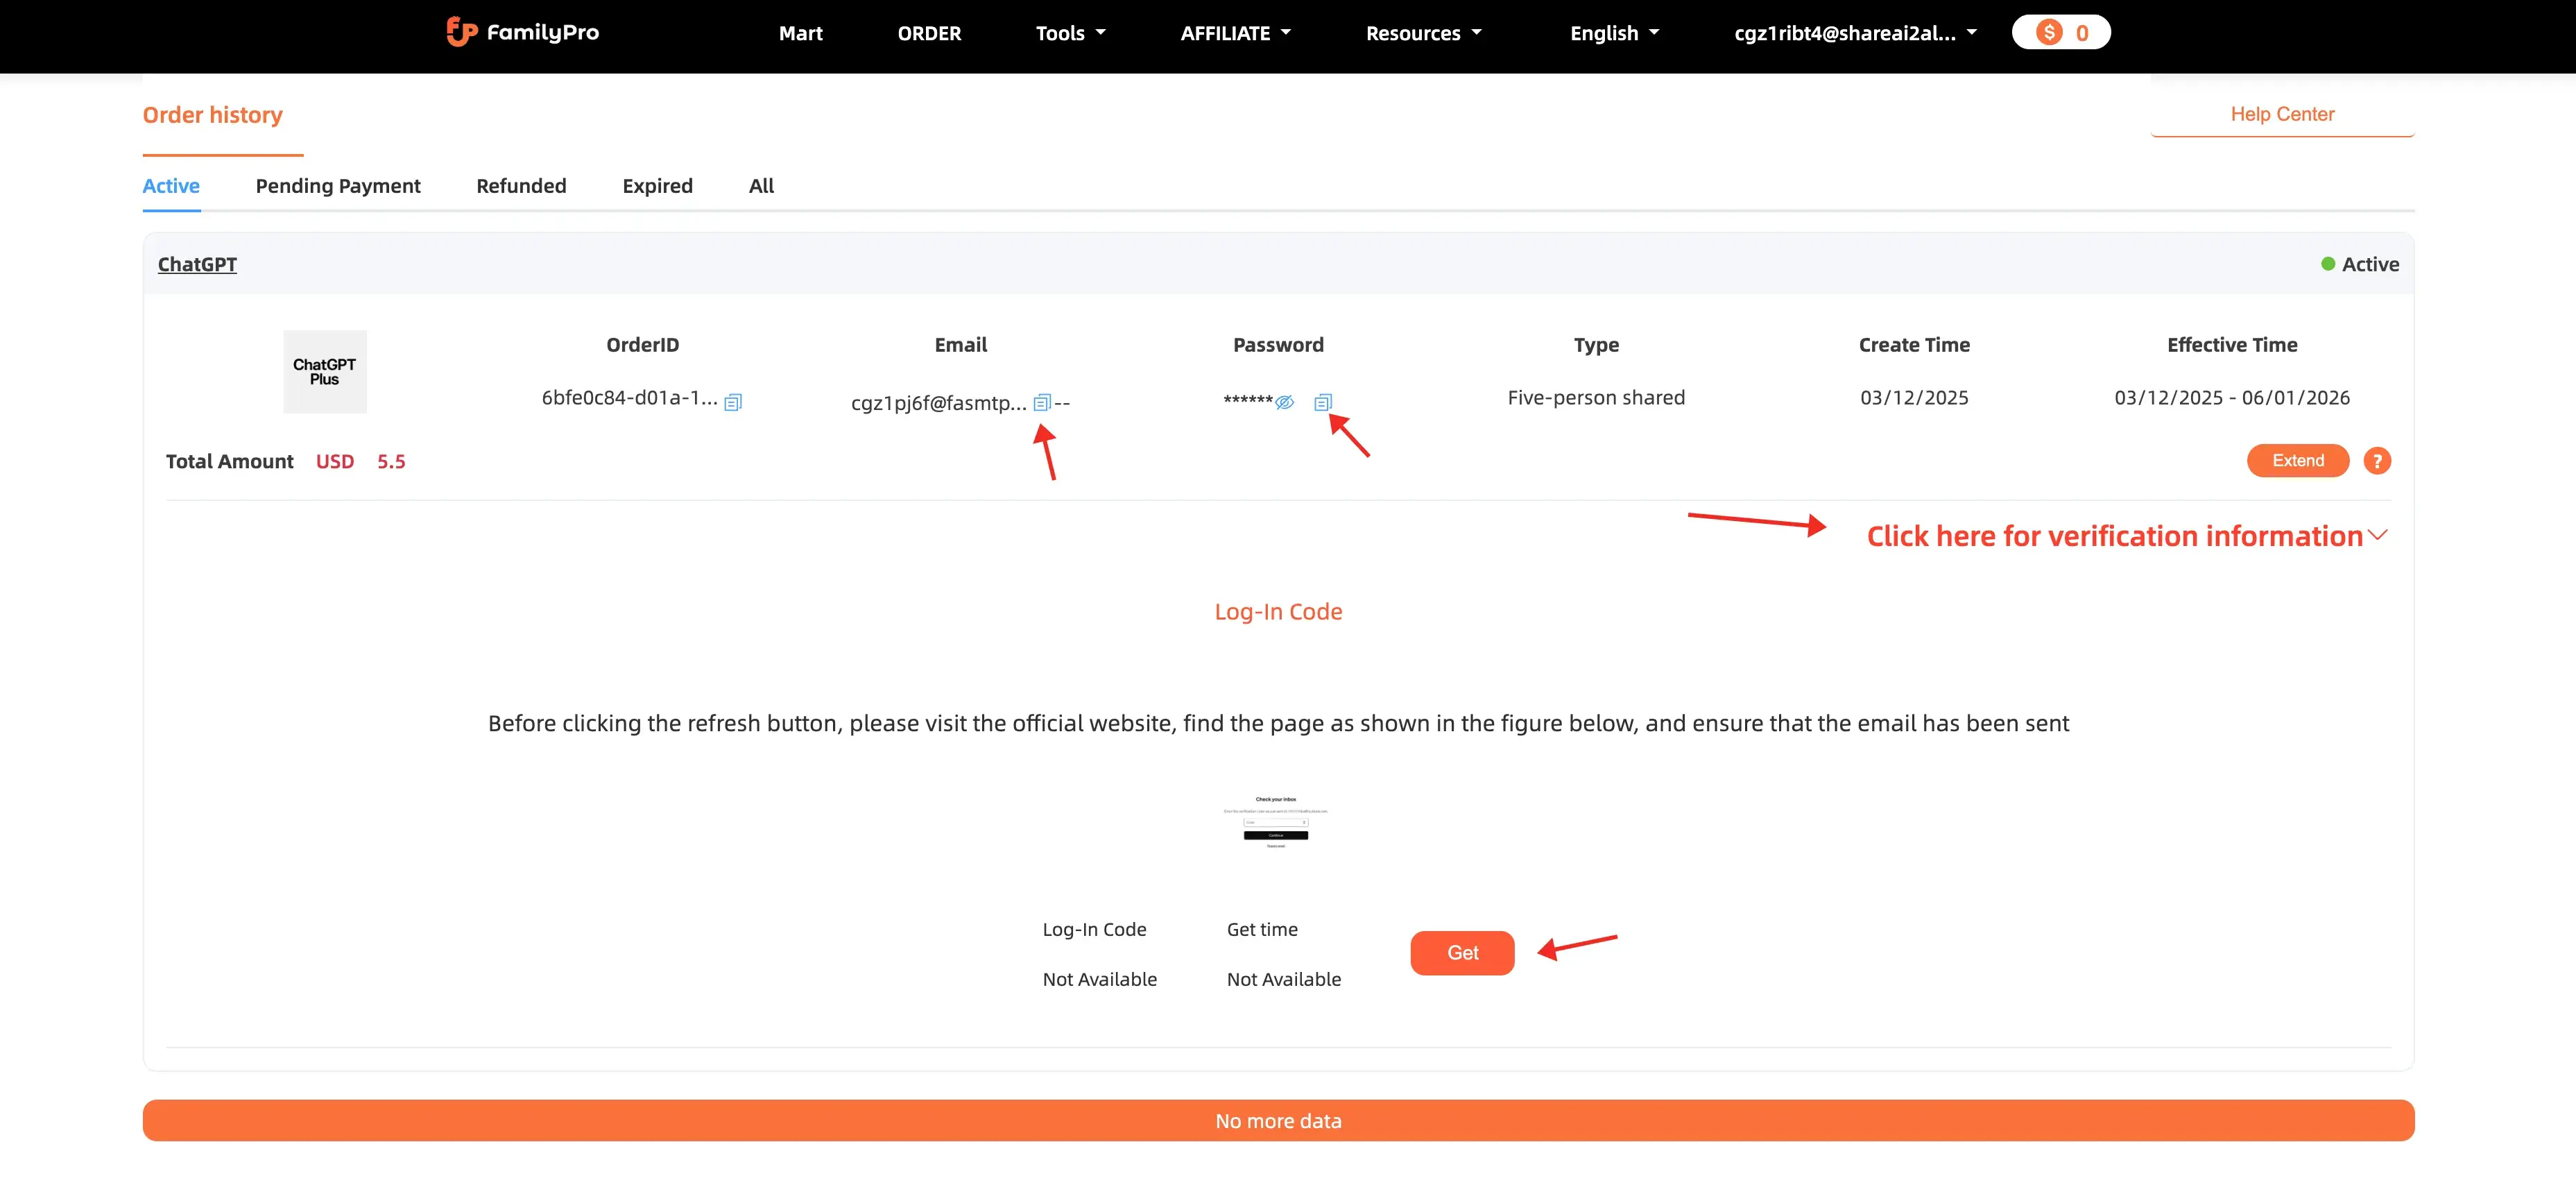Screen dimensions: 2576x1203
Task: Open the Help Center link
Action: [2282, 114]
